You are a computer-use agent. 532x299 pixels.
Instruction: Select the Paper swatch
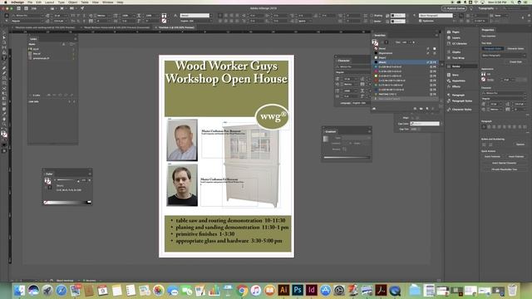point(405,57)
